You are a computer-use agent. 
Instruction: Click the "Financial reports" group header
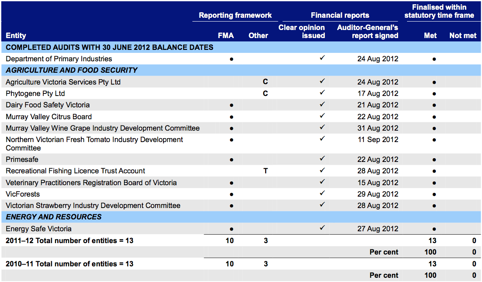click(340, 15)
